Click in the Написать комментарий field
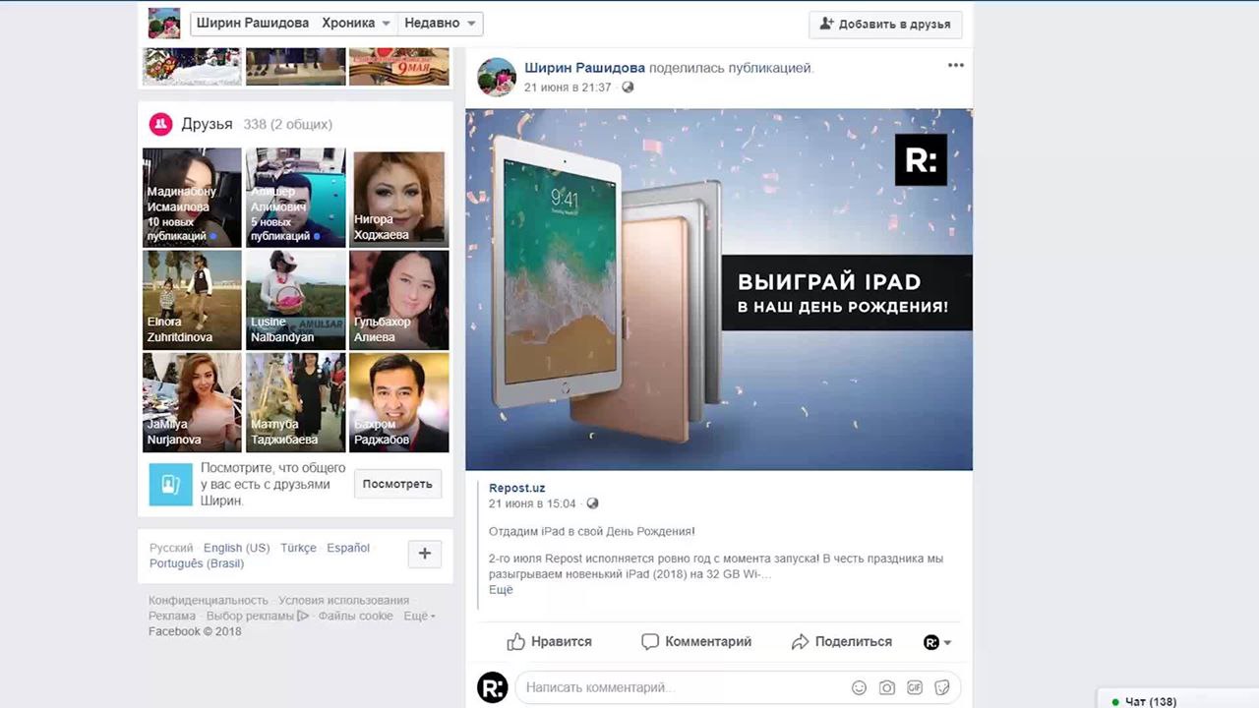 (x=738, y=687)
